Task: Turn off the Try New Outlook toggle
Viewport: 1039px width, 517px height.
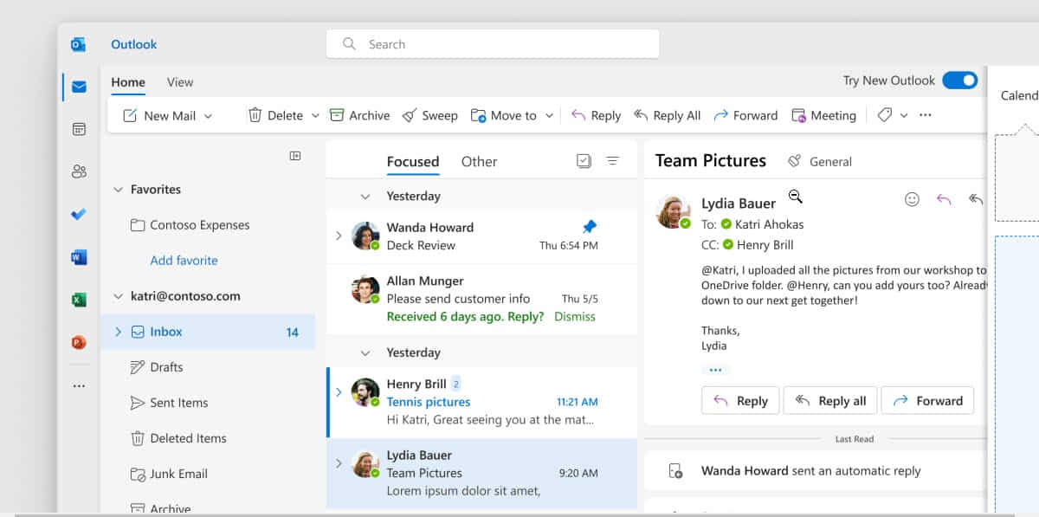Action: click(x=959, y=81)
